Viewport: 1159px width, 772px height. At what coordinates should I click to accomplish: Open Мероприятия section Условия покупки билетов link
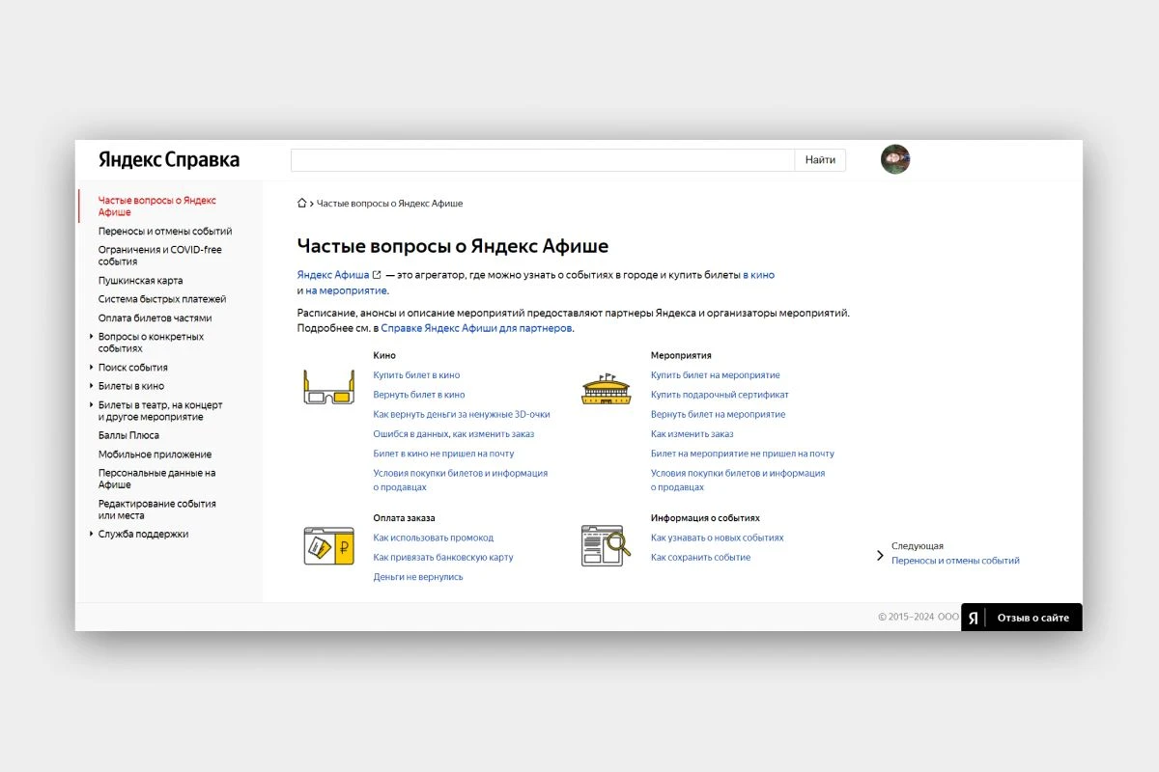click(x=738, y=480)
